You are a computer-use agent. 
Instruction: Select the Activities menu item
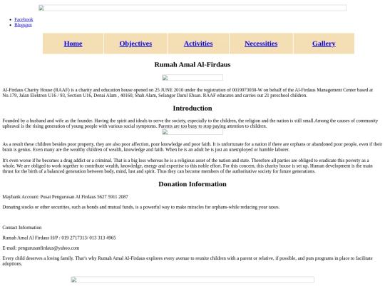(x=198, y=44)
